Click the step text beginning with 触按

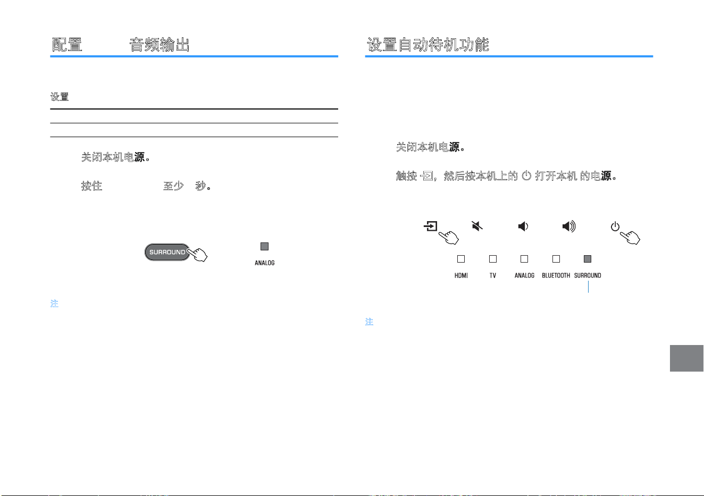506,176
